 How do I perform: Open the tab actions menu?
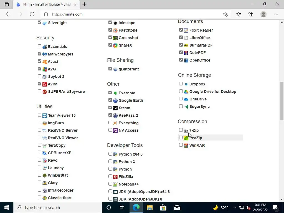(x=7, y=4)
